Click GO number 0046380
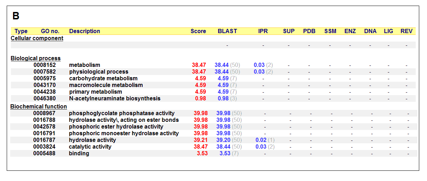 tap(44, 98)
